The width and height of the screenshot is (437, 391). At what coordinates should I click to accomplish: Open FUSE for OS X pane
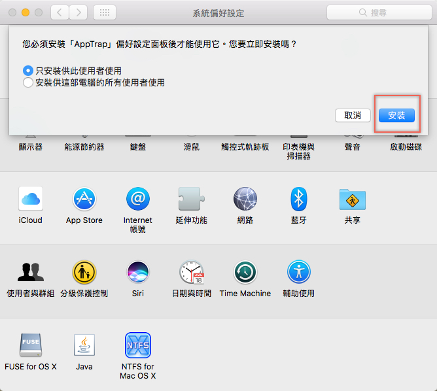(31, 345)
